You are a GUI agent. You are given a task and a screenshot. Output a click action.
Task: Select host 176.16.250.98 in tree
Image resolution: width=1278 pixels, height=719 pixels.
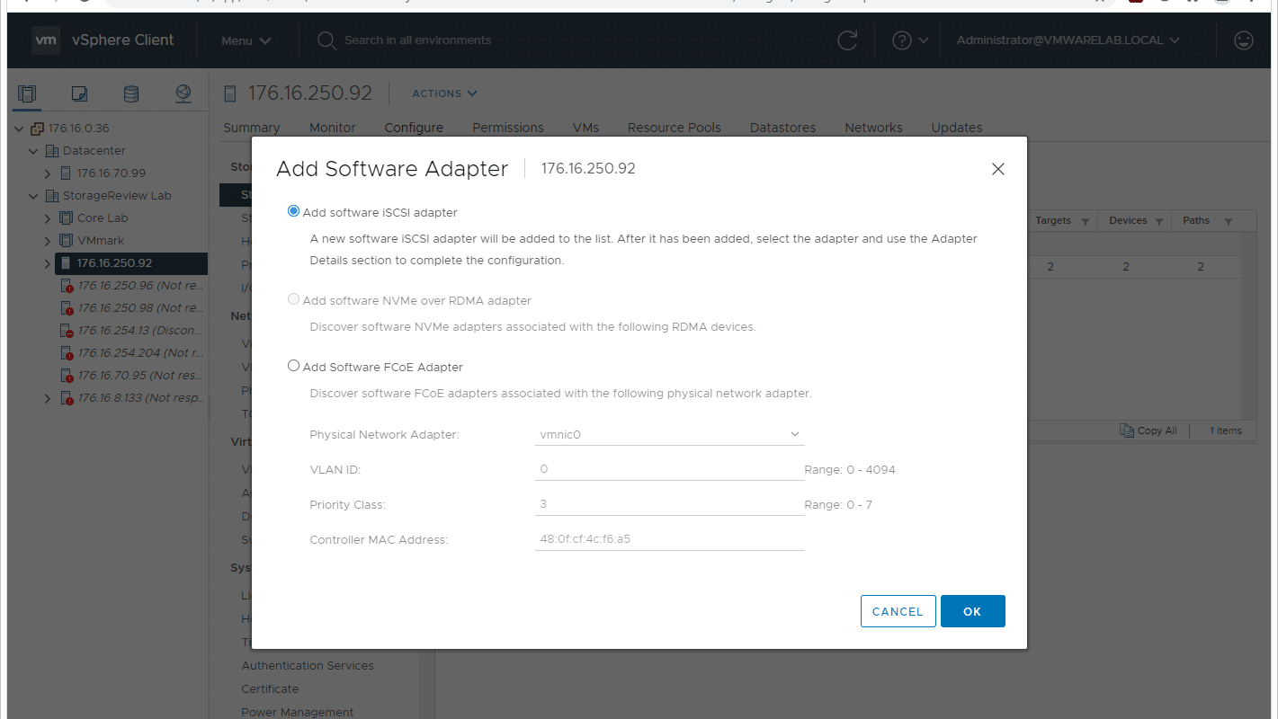click(140, 308)
